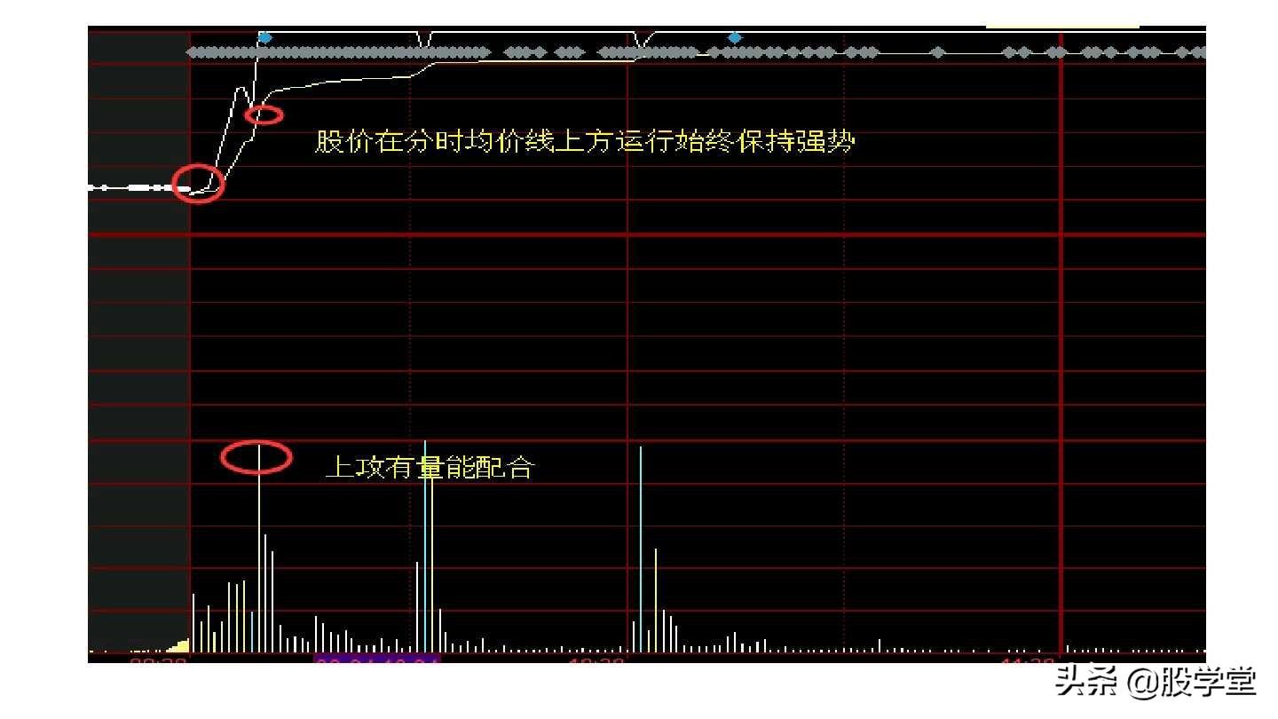
Task: Click the red ellipse above the volume spike
Action: coord(256,457)
